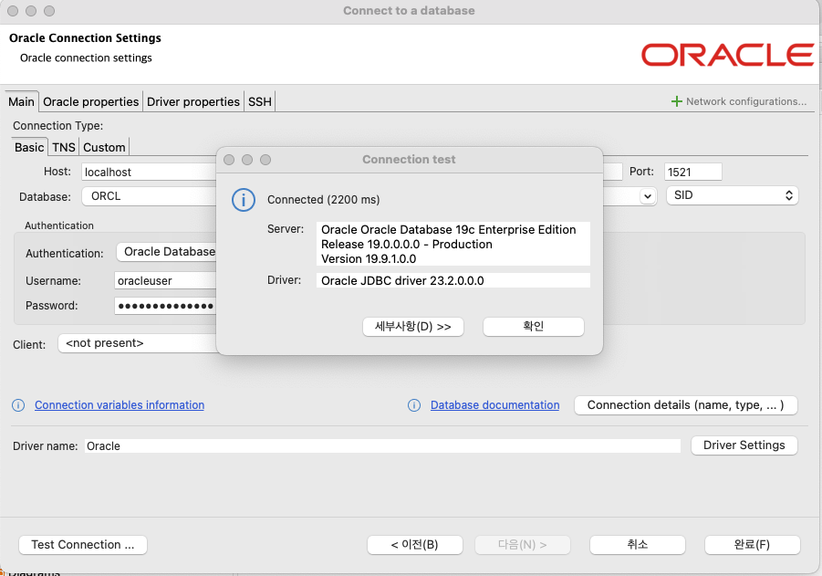Image resolution: width=822 pixels, height=576 pixels.
Task: Click the Connected (2200 ms) message
Action: coord(324,200)
